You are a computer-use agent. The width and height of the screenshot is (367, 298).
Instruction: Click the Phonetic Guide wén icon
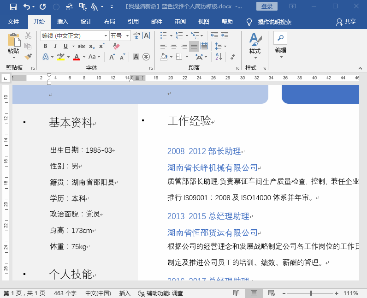tap(136, 36)
